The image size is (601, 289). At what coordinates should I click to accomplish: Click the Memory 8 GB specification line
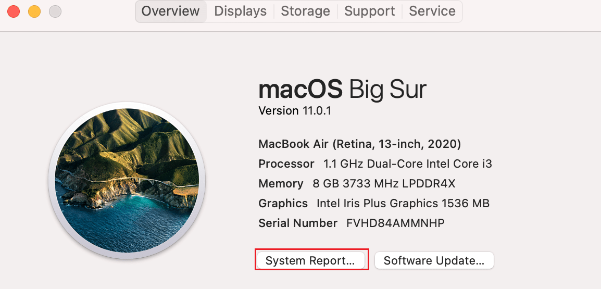(357, 184)
